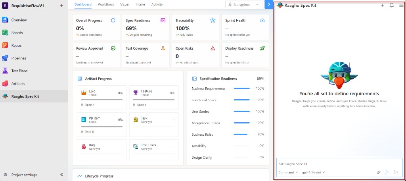Open the Feature artifact card
This screenshot has height=181, width=406.
pyautogui.click(x=154, y=98)
